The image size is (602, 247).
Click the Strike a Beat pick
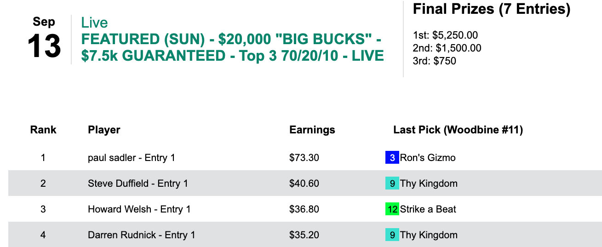[428, 209]
